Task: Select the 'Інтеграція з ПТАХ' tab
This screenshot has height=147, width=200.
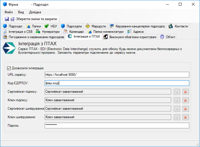Action: pos(84,36)
